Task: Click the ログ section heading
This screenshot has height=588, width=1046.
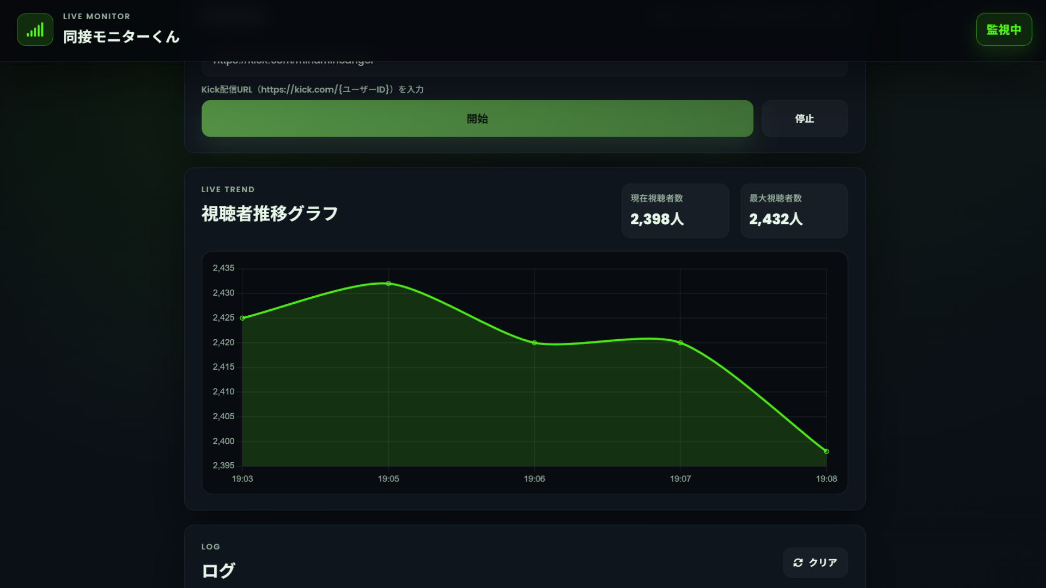Action: click(218, 571)
